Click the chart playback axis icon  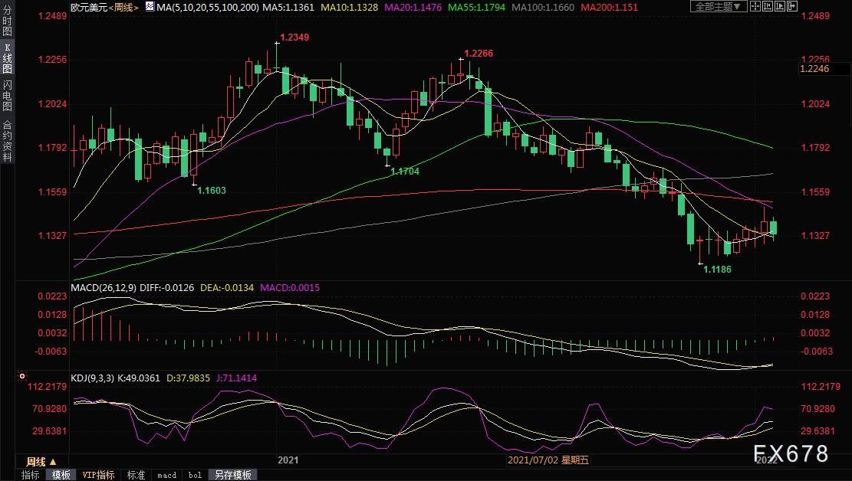(780, 7)
